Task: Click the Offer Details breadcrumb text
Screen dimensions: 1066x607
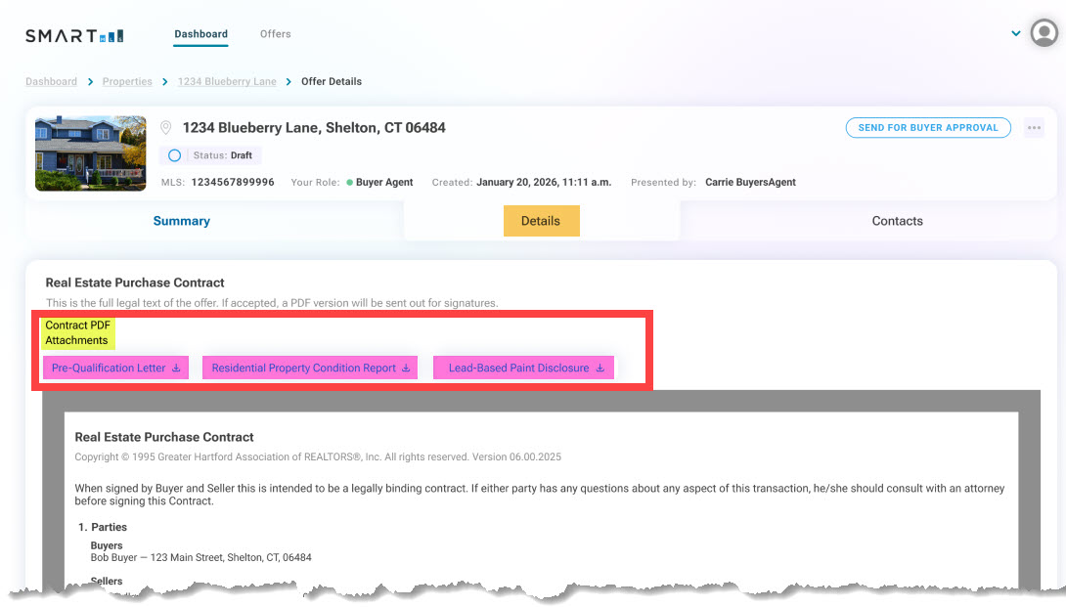Action: pos(332,81)
